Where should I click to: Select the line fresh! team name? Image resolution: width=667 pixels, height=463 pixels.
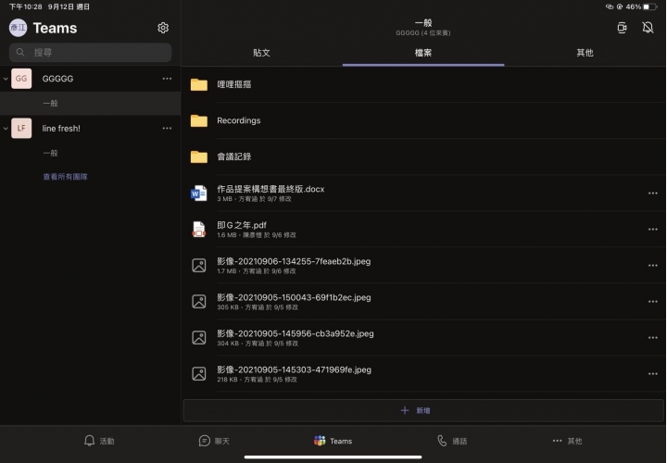(x=61, y=129)
